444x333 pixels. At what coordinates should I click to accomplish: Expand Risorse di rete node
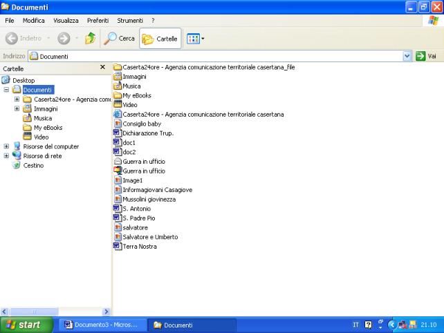6,156
